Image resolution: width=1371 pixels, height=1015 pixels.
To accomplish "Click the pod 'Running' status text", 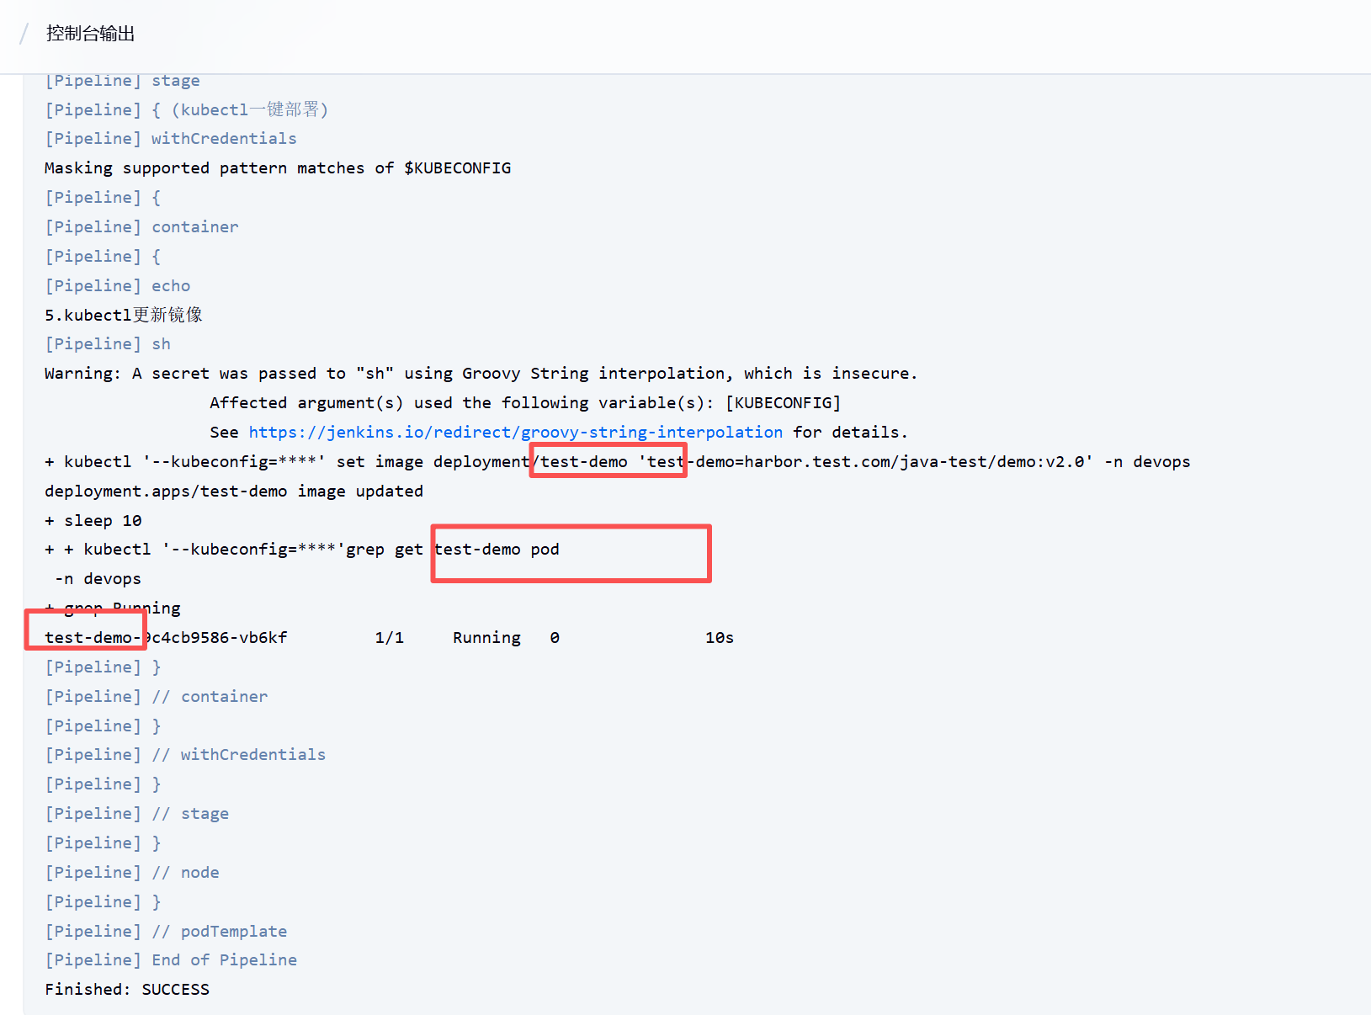I will coord(486,638).
